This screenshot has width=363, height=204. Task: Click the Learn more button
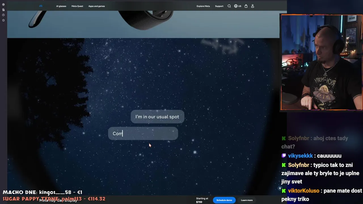(247, 200)
